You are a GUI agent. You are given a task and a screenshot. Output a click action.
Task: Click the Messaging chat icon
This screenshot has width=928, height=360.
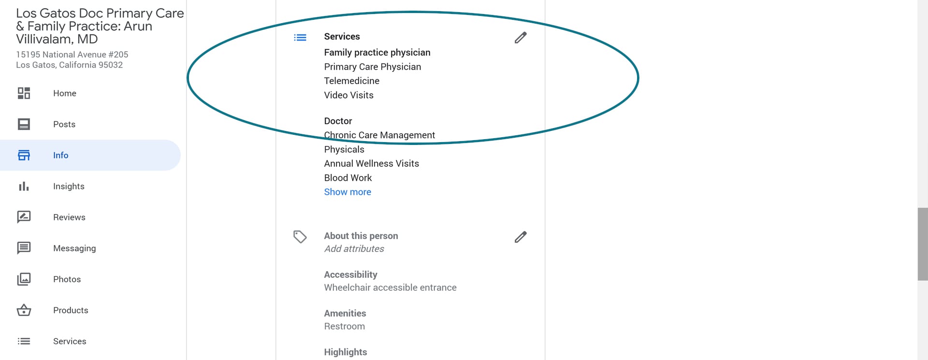(24, 248)
